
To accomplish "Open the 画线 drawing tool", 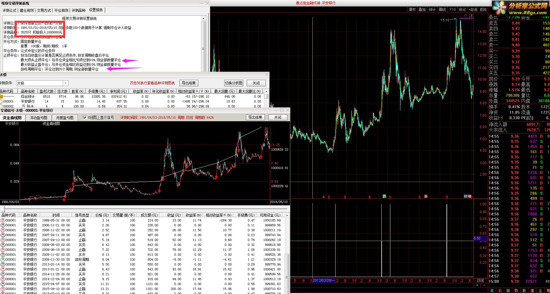I will [442, 10].
